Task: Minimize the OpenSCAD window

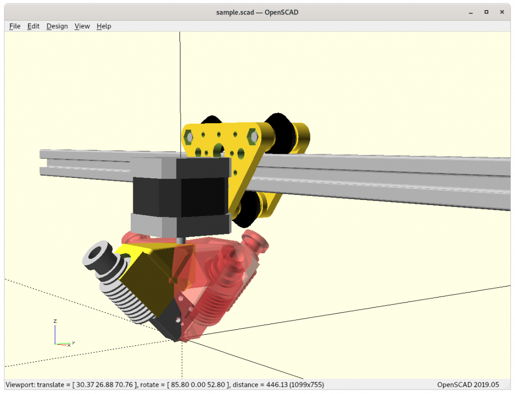Action: [x=471, y=13]
